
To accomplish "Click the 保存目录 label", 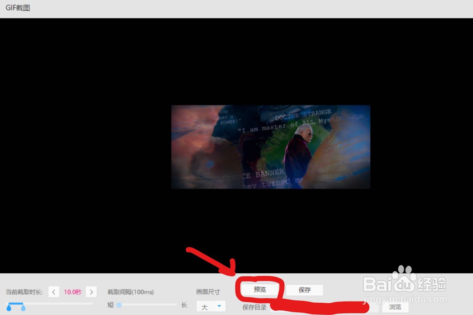I will coord(254,307).
